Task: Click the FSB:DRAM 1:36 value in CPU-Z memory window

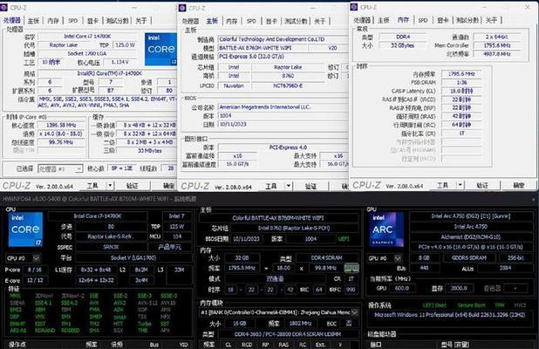Action: 461,82
